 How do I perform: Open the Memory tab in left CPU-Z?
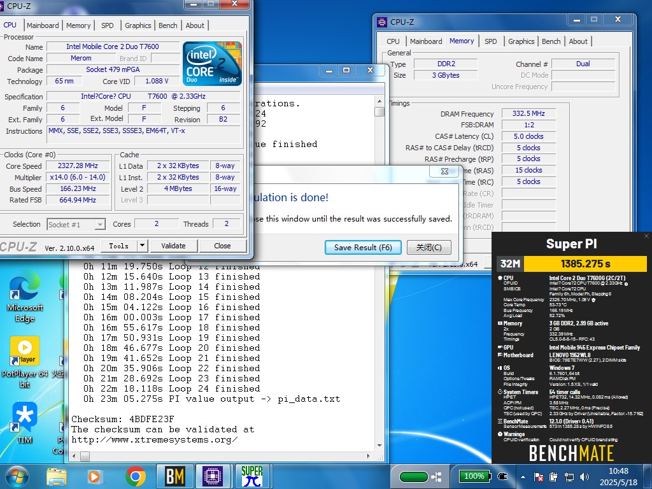point(78,25)
